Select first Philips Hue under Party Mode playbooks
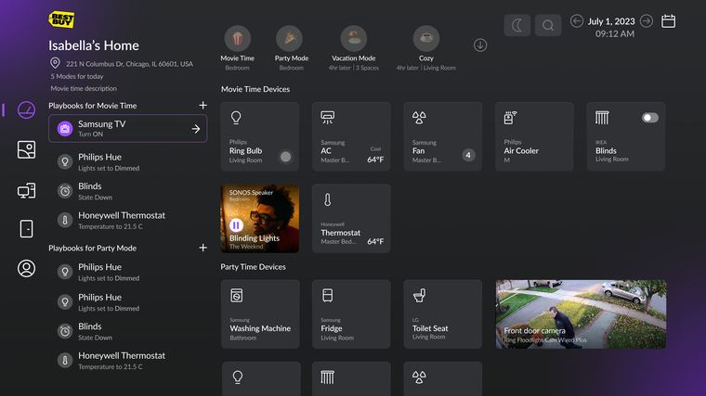This screenshot has width=706, height=396. point(128,272)
